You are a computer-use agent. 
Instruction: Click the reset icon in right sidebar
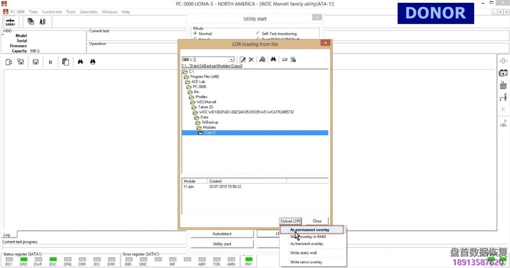503,85
